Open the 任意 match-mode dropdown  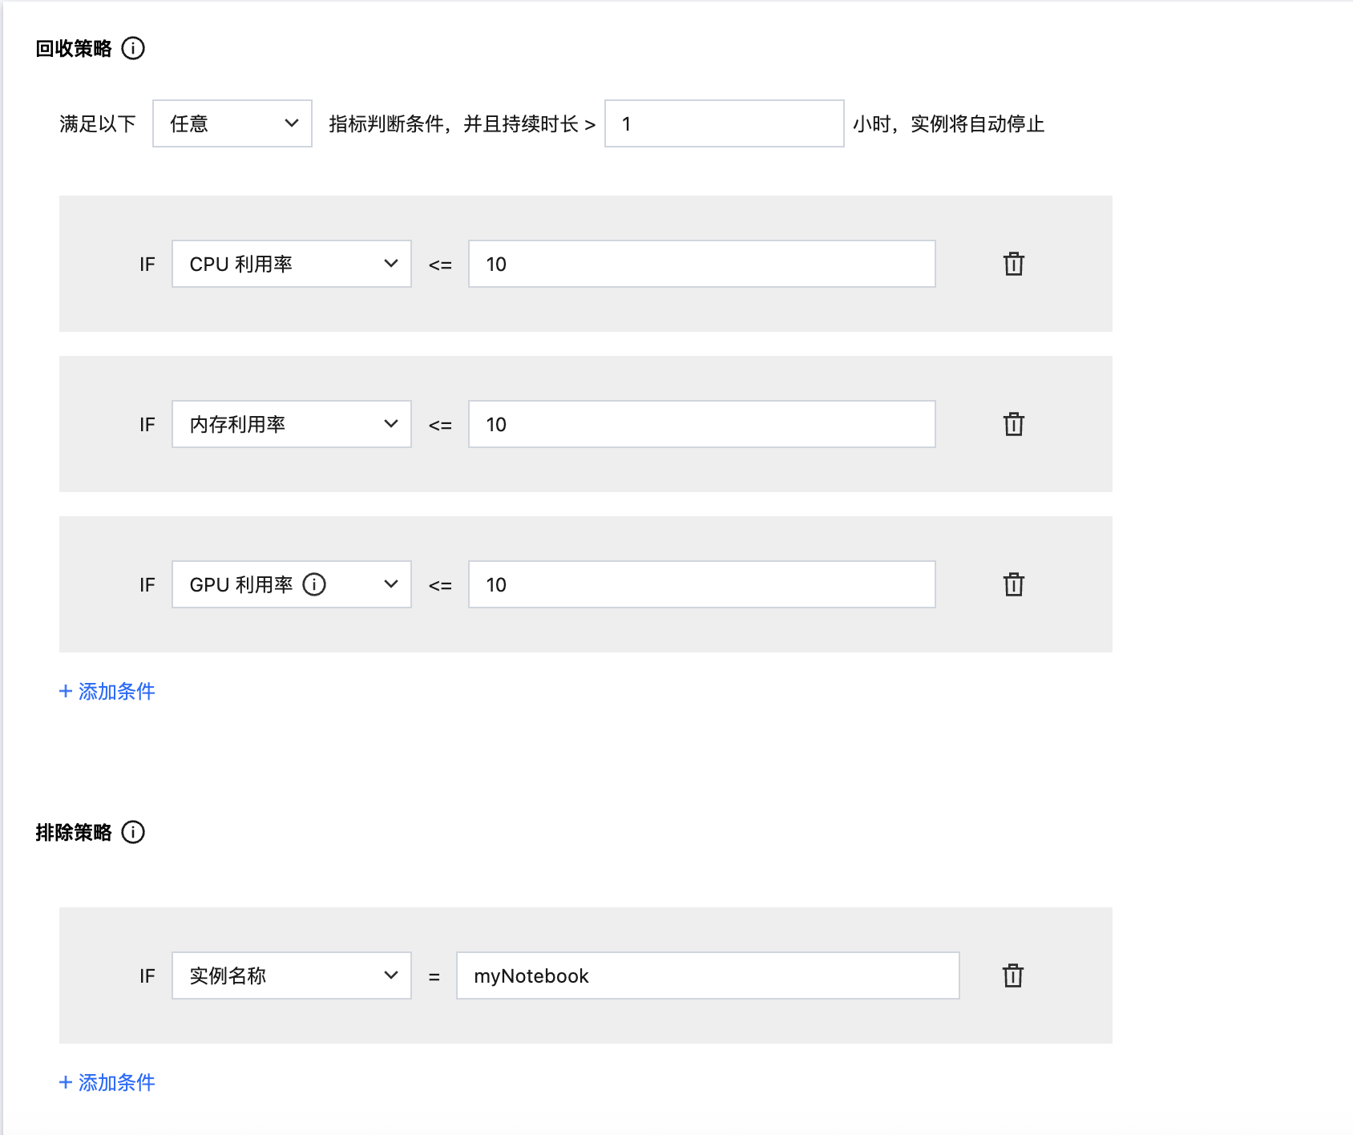click(232, 123)
